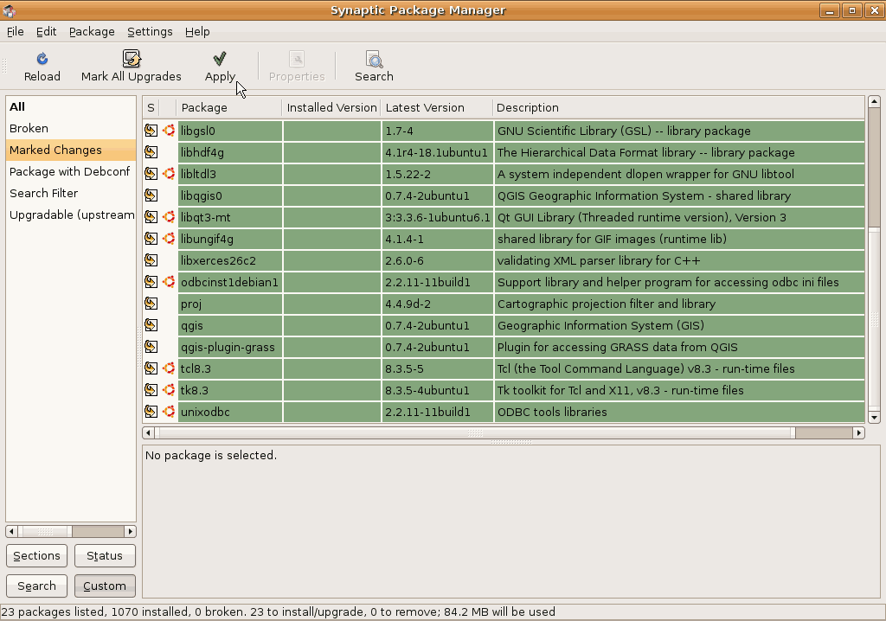Image resolution: width=886 pixels, height=621 pixels.
Task: Click the status icon for qgis-plugin-grass
Action: [151, 347]
